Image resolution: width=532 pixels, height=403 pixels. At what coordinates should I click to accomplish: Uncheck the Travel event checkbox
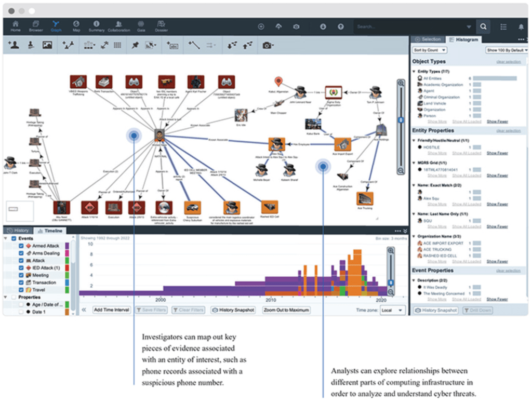pos(21,290)
